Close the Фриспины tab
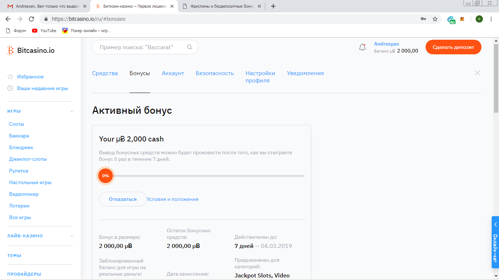The height and width of the screenshot is (280, 499). (259, 6)
